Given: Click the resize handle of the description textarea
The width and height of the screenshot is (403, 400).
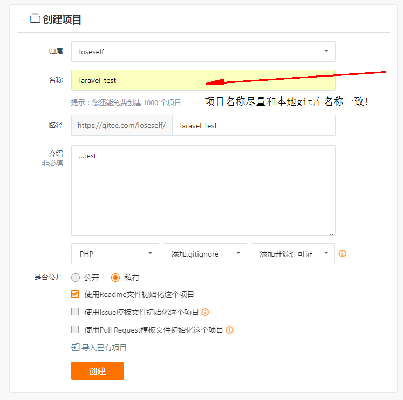Looking at the screenshot, I should click(x=332, y=232).
